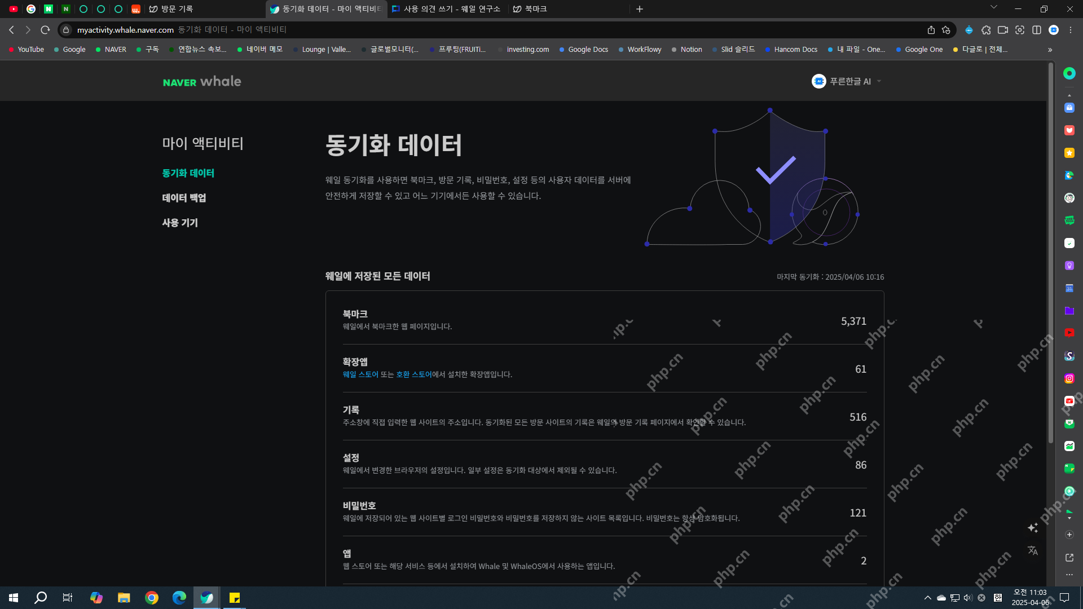
Task: Click the share page icon in address bar
Action: (x=931, y=30)
